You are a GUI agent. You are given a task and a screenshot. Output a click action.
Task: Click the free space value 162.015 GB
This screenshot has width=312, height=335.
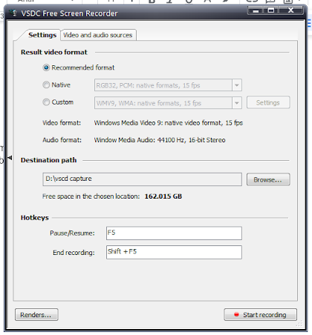click(x=163, y=196)
